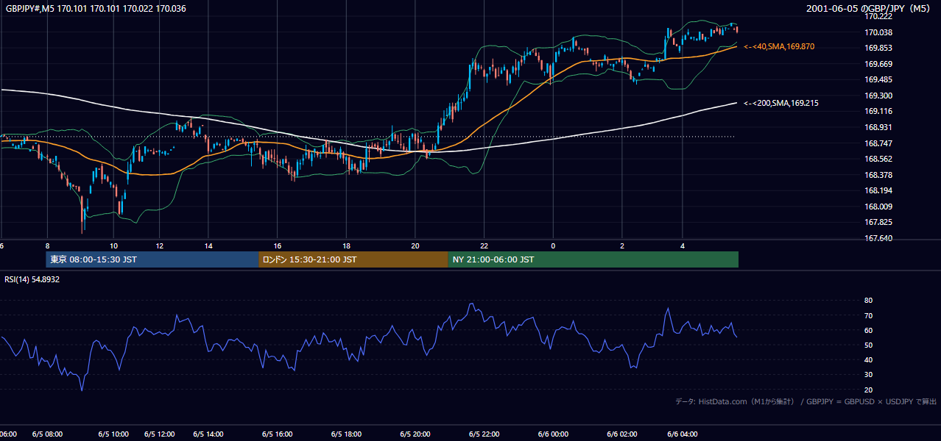941x441 pixels.
Task: Click the RSI scale level 60
Action: (x=868, y=330)
